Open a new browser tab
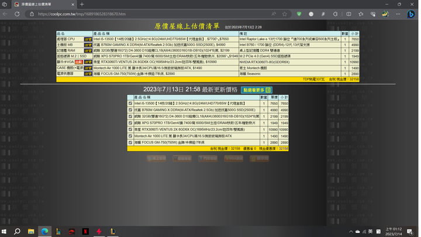421x237 pixels. coord(82,4)
